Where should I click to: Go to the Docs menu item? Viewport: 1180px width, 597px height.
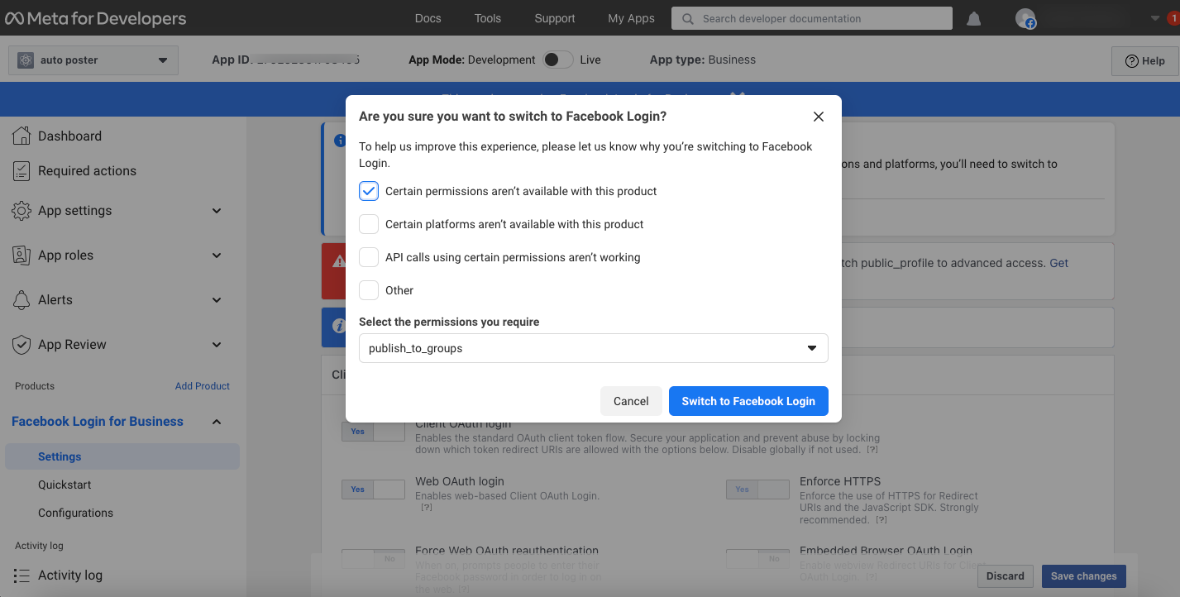tap(428, 18)
